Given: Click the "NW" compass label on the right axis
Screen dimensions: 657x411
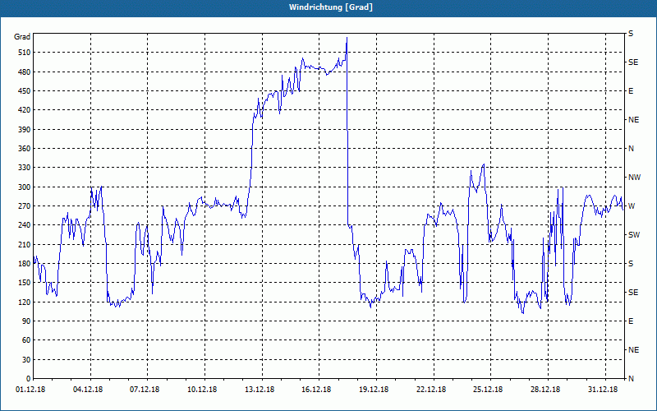Looking at the screenshot, I should tap(635, 178).
